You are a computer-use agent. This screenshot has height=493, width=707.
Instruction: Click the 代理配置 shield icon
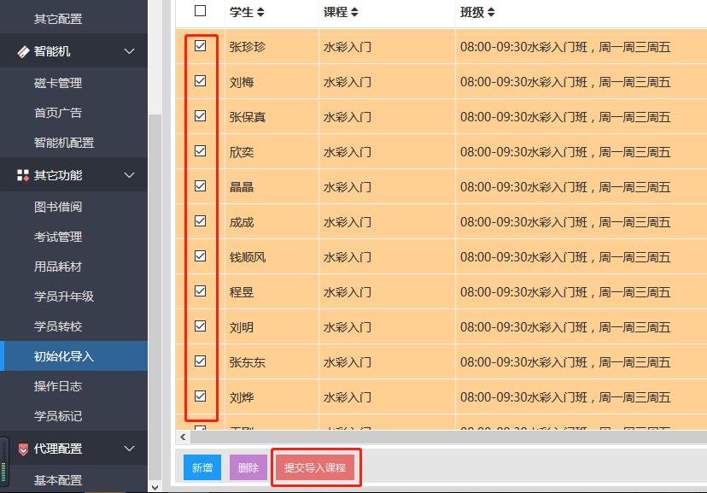coord(23,449)
